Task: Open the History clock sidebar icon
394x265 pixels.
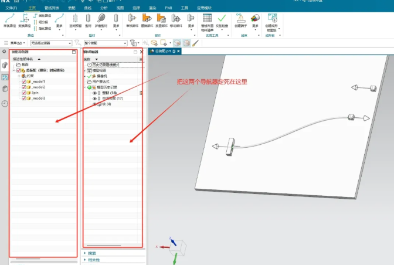Action: [x=5, y=104]
